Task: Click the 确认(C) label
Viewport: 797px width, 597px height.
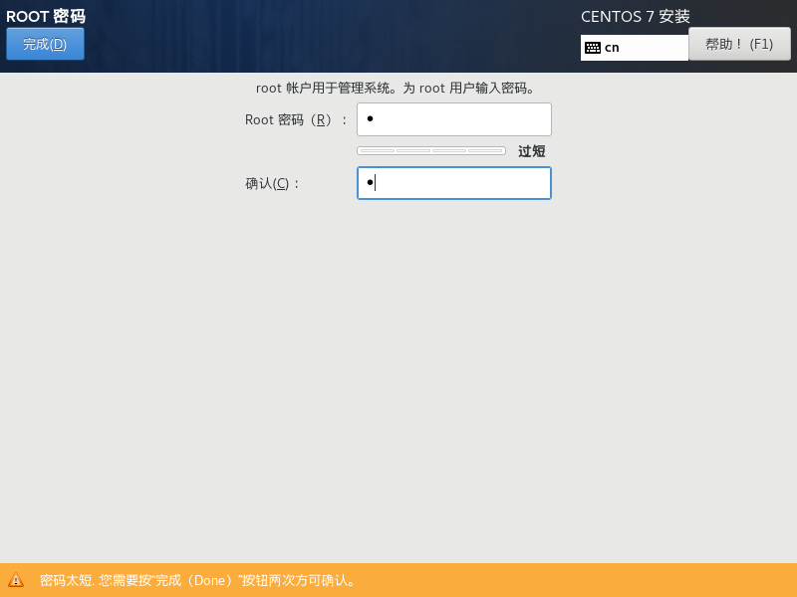Action: point(272,183)
